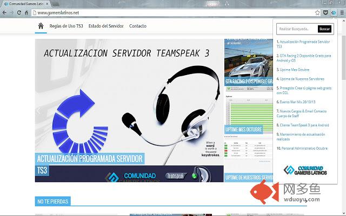The width and height of the screenshot is (346, 216).
Task: Open the Contacto menu item
Action: 138,26
